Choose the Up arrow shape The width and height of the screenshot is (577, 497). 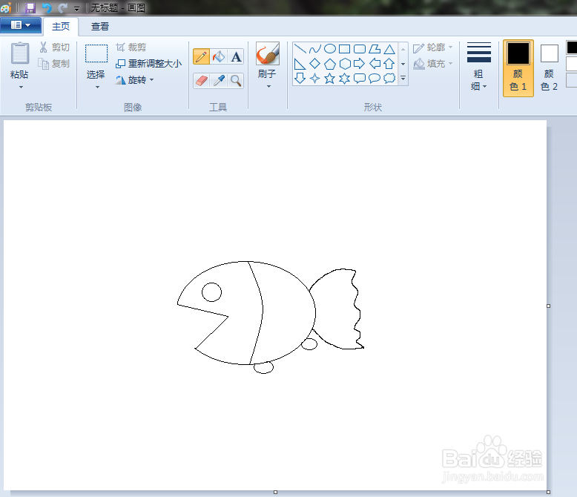(x=389, y=64)
